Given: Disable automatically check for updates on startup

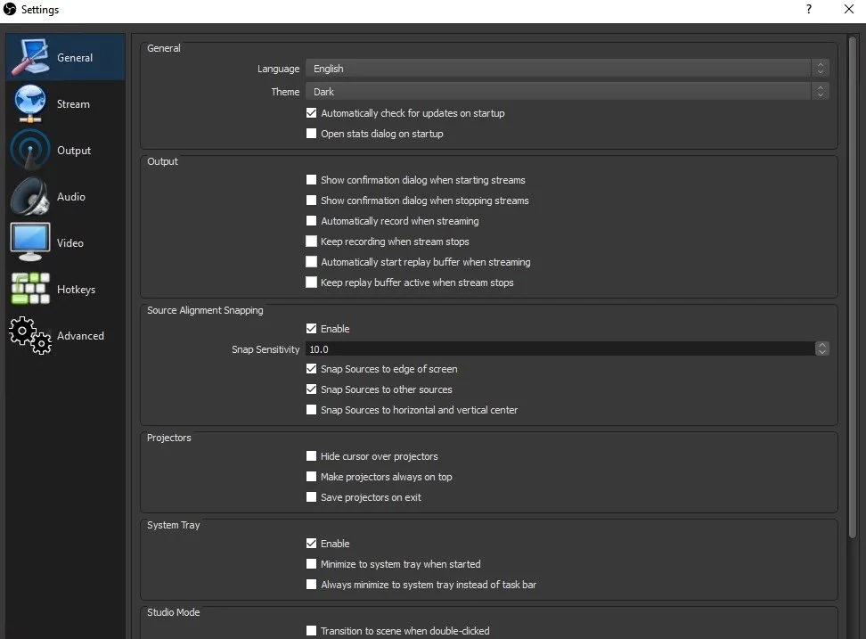Looking at the screenshot, I should point(312,113).
